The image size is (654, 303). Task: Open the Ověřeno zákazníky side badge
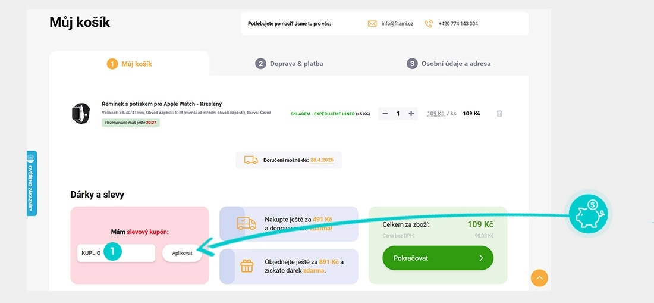[32, 183]
